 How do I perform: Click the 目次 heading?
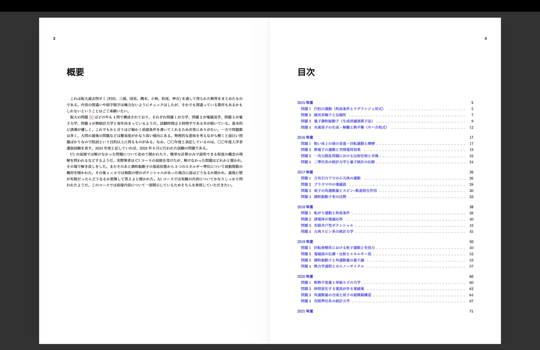coord(306,72)
